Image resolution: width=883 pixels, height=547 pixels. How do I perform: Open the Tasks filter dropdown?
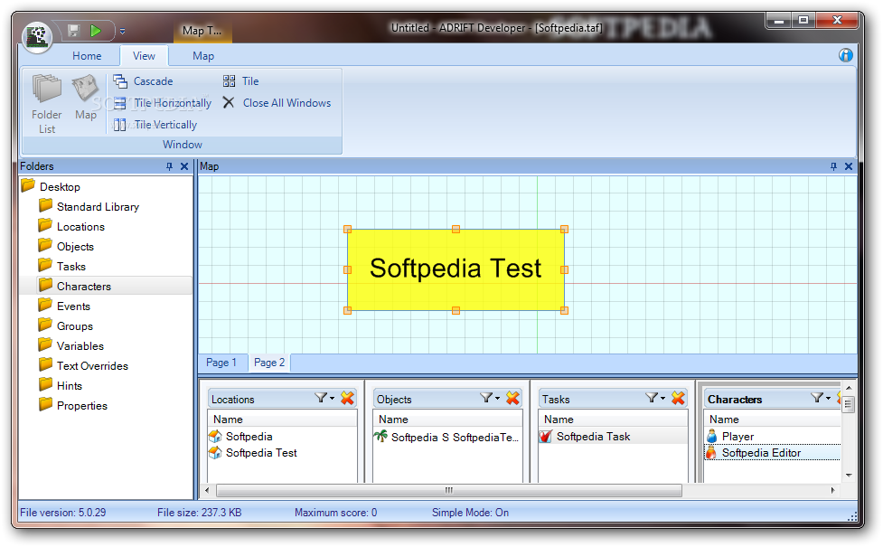click(x=655, y=399)
